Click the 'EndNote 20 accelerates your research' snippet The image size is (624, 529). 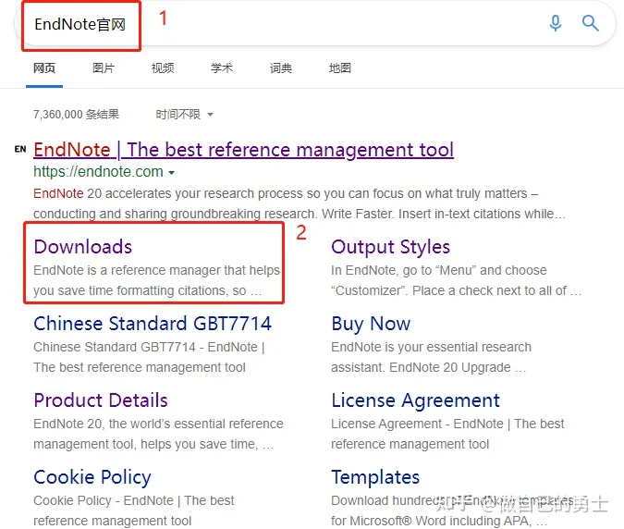point(300,203)
